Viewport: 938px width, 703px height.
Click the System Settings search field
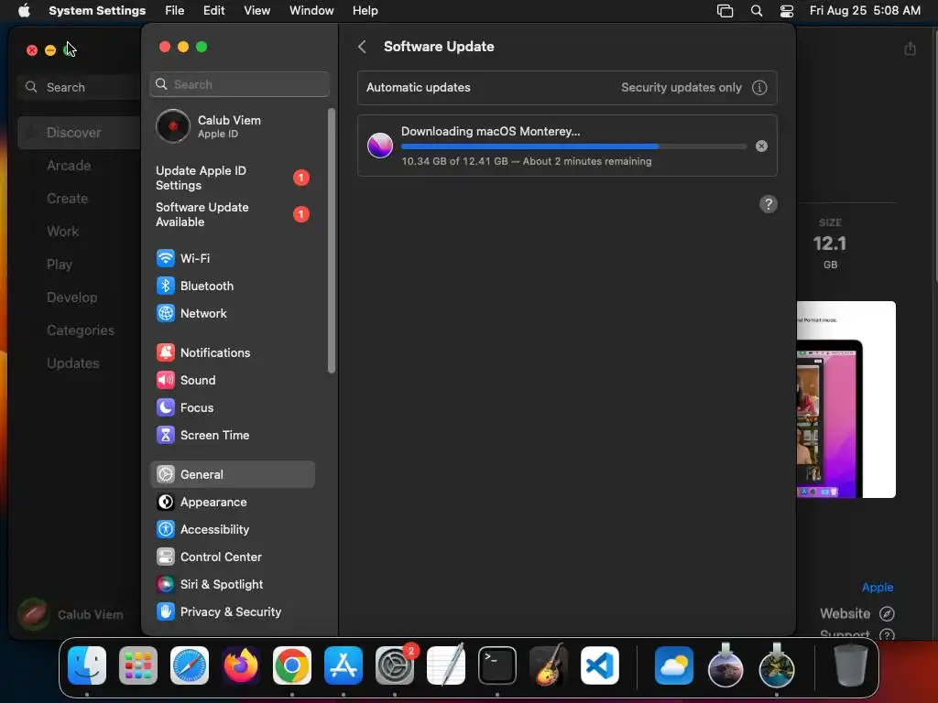click(x=239, y=84)
